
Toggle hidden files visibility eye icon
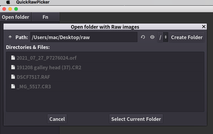152,37
